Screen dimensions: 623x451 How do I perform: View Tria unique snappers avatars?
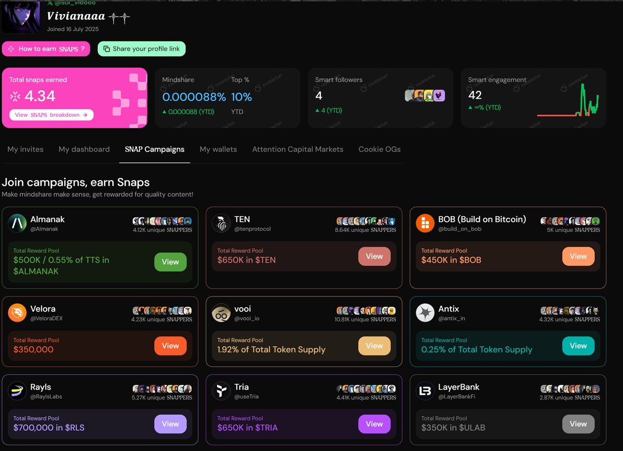coord(366,389)
